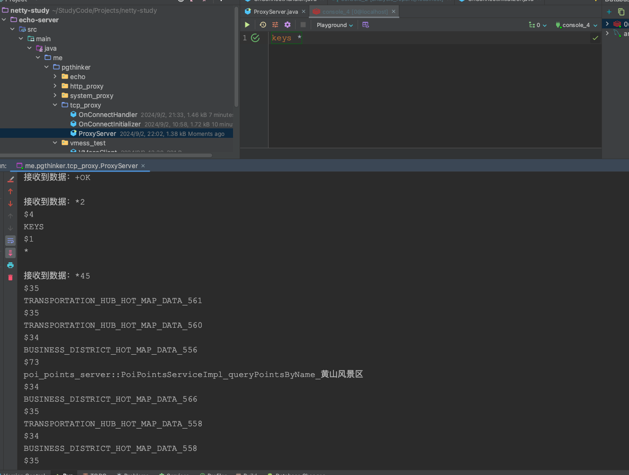Viewport: 629px width, 475px height.
Task: Click the horizontal scrollbar of the Project tree
Action: pyautogui.click(x=106, y=155)
